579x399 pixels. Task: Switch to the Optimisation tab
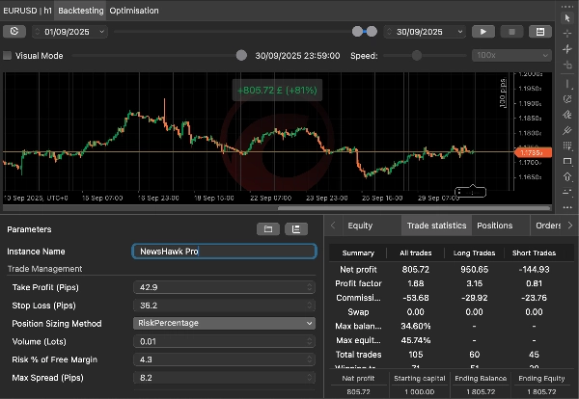[x=135, y=10]
